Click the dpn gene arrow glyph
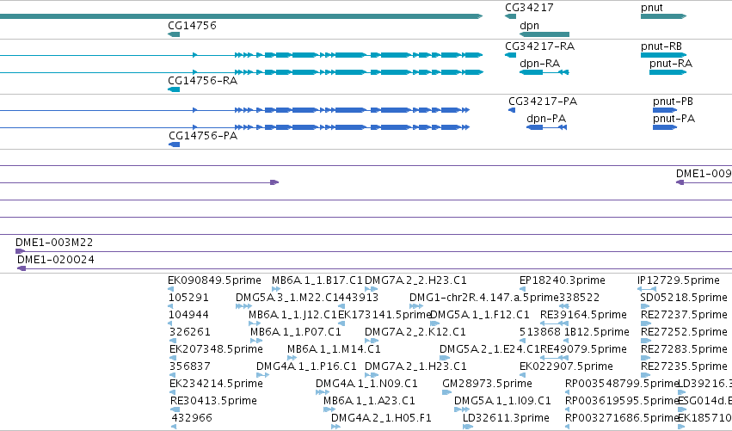This screenshot has height=431, width=732. pos(544,34)
